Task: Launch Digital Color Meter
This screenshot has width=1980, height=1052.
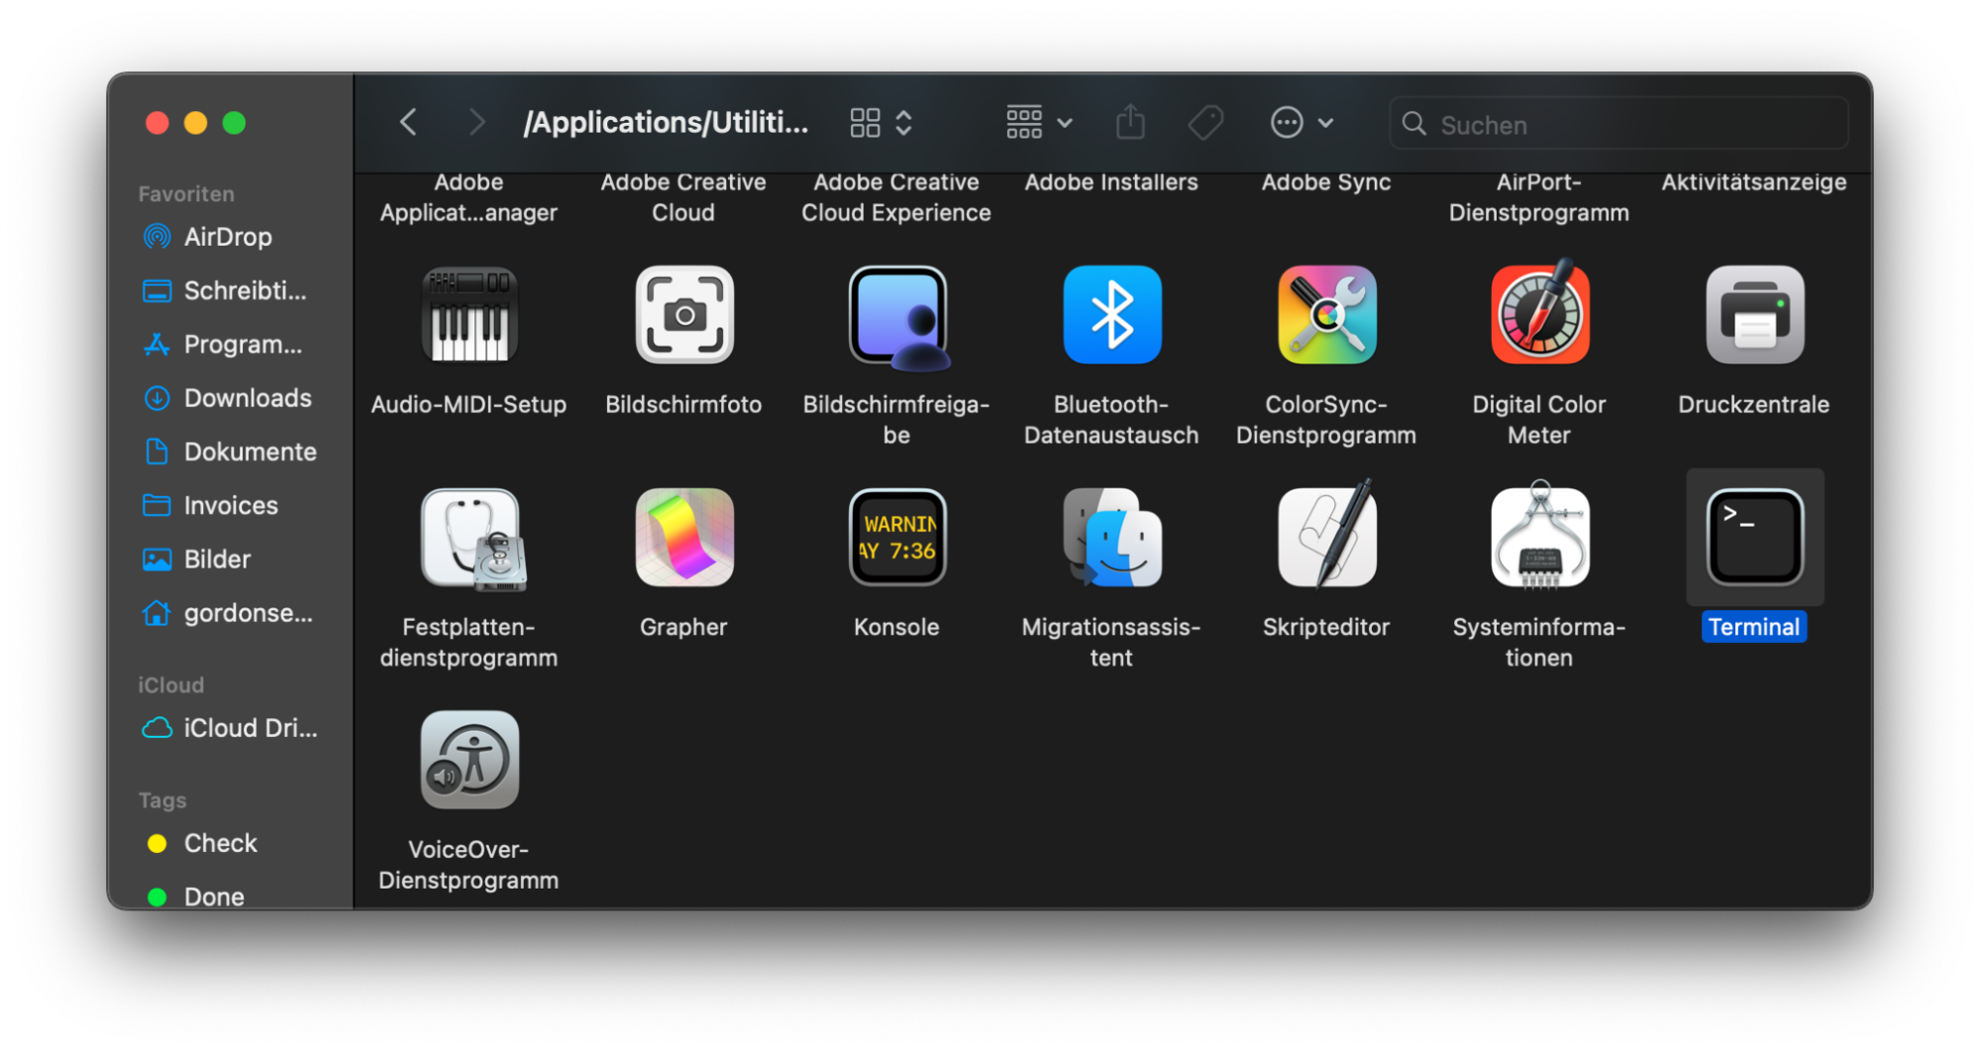Action: (1538, 315)
